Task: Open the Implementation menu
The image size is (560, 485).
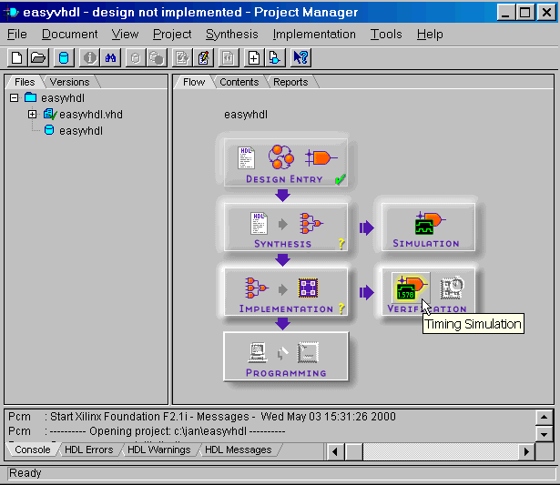Action: pyautogui.click(x=314, y=34)
